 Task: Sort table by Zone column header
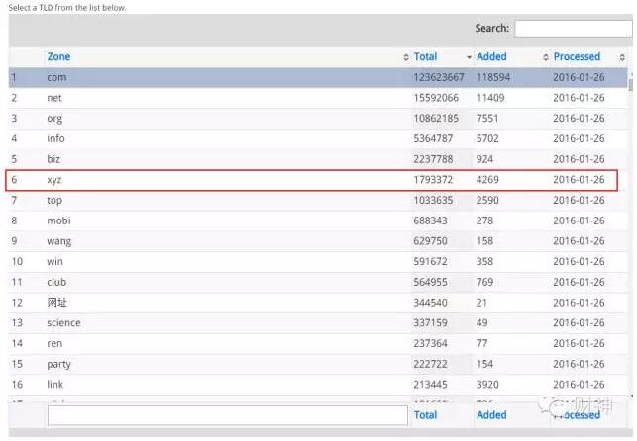[x=58, y=57]
